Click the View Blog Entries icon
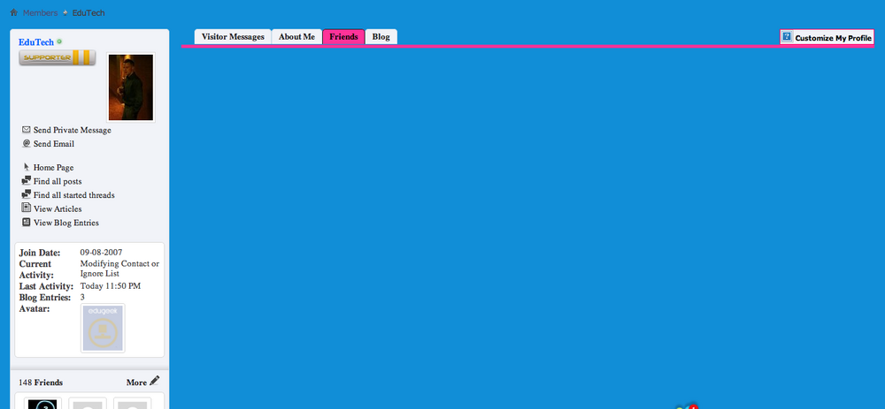 26,222
